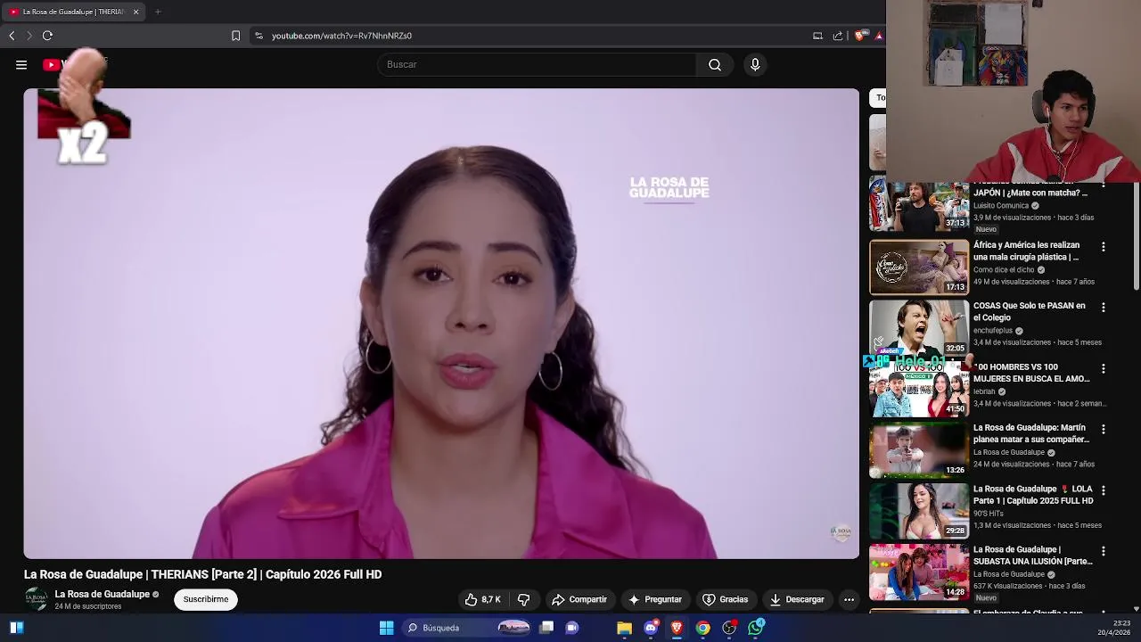Open La Rosa de Guadalupe channel name link

(103, 594)
